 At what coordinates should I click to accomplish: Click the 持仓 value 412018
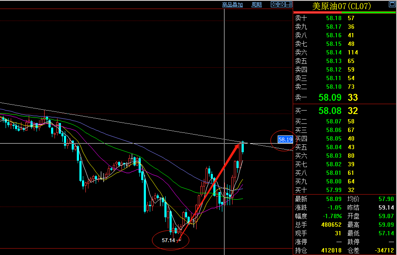331,250
